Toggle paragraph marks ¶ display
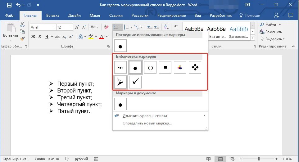Viewport: 299px width, 162px height. (176, 27)
